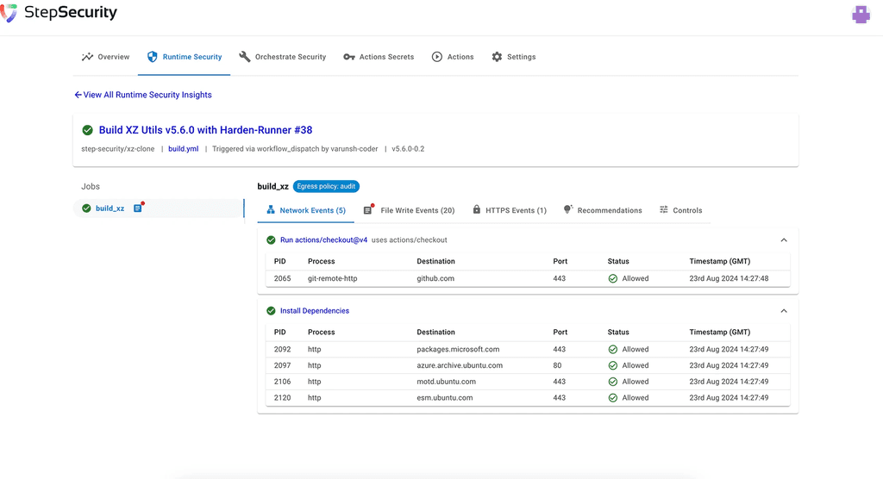
Task: Select the build_xz job in Jobs list
Action: 159,208
